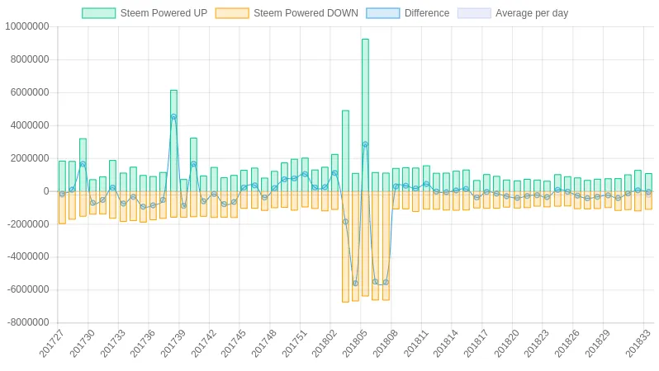659x371 pixels.
Task: Click the Average per day legend swatch
Action: pyautogui.click(x=474, y=13)
